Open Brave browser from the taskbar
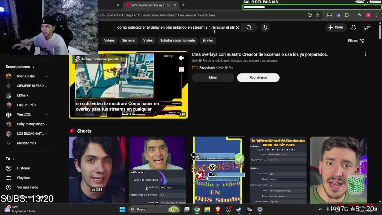The image size is (382, 215). click(x=218, y=209)
